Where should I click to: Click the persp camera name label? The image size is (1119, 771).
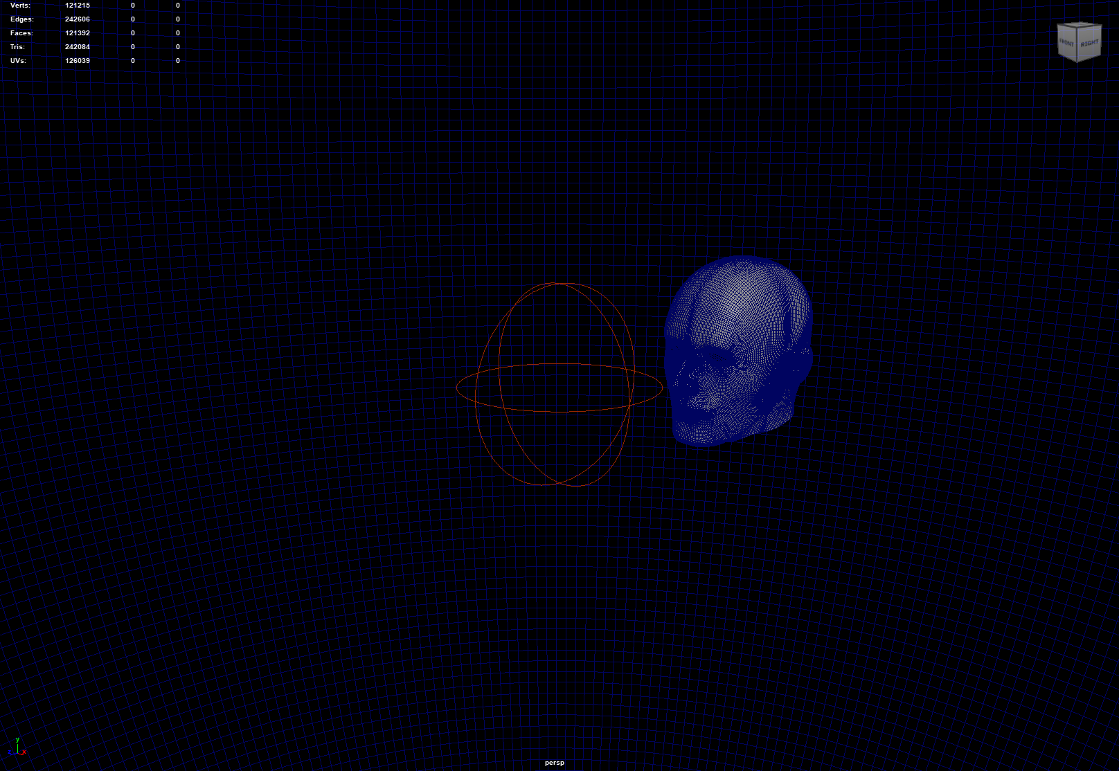555,763
